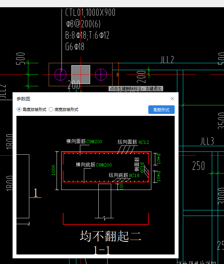This screenshot has width=224, height=264.
Task: Click the JLL2 beam label at top
Action: coord(167,60)
